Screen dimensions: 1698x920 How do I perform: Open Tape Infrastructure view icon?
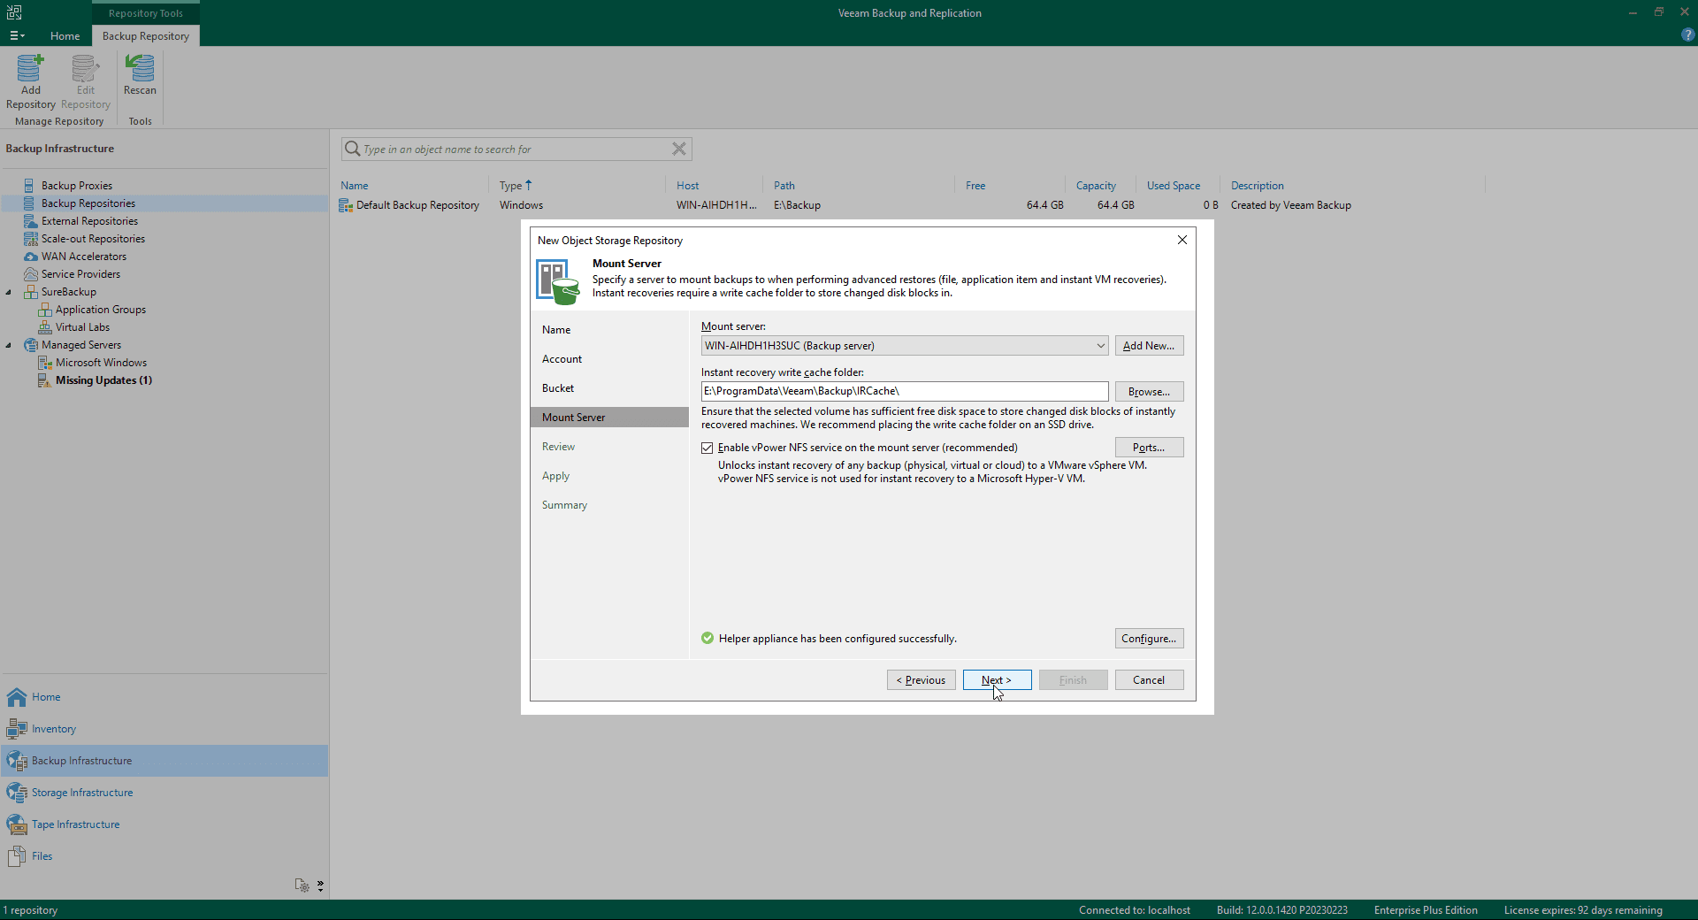[17, 824]
